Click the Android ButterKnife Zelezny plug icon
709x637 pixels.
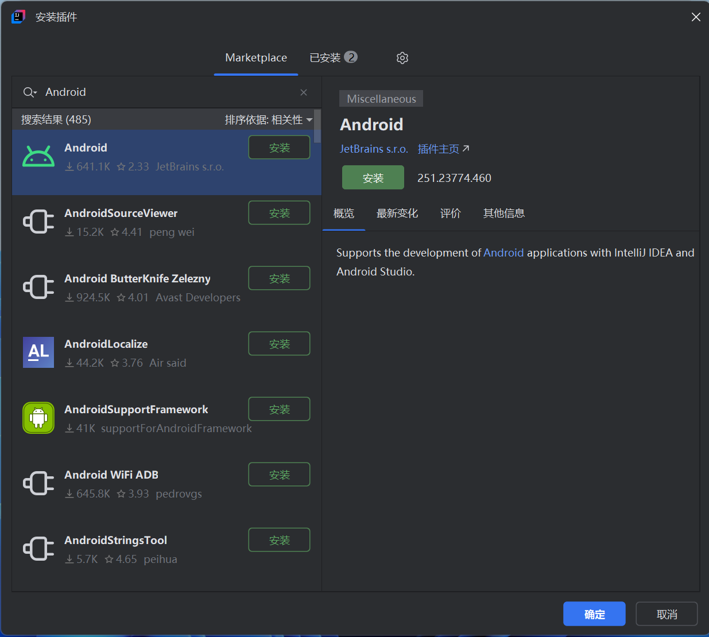coord(38,287)
